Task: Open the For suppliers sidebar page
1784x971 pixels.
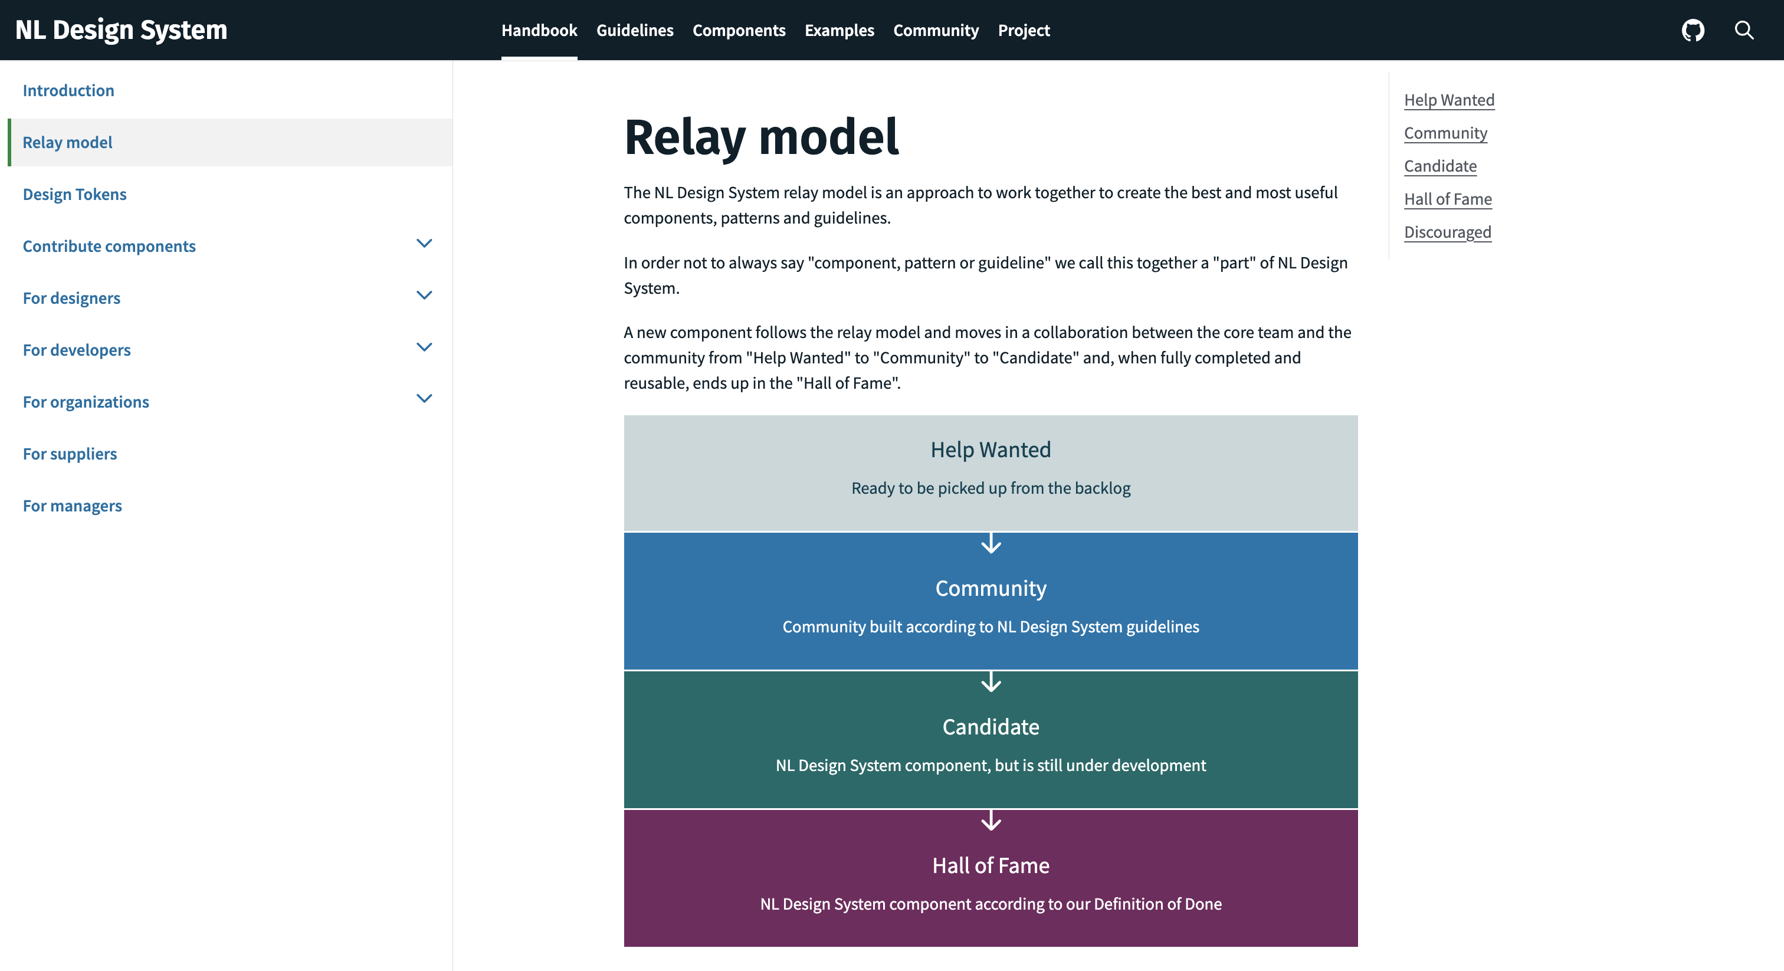Action: (70, 454)
